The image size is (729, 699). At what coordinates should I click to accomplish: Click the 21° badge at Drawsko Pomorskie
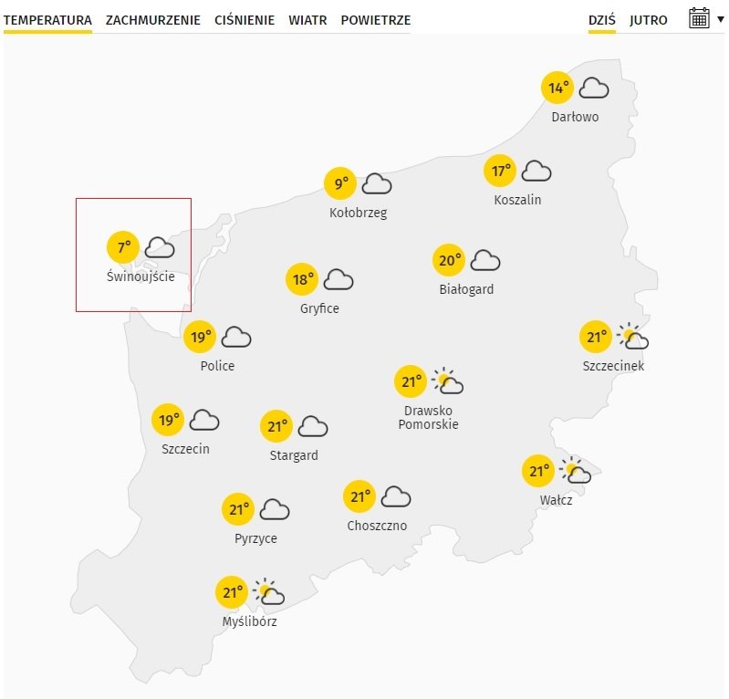pos(411,381)
